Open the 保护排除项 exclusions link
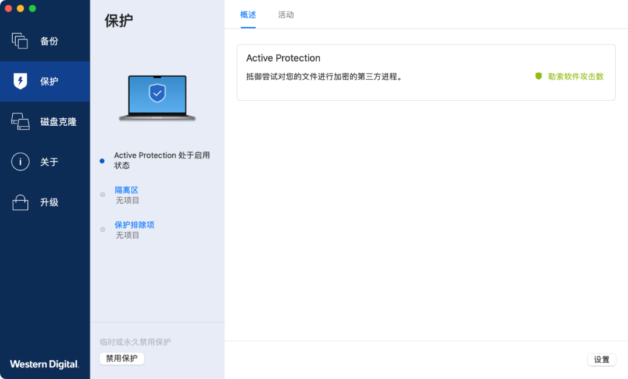The image size is (628, 379). point(134,225)
